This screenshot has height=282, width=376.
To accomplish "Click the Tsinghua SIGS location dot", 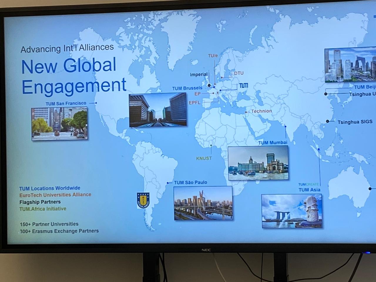I will (x=328, y=121).
